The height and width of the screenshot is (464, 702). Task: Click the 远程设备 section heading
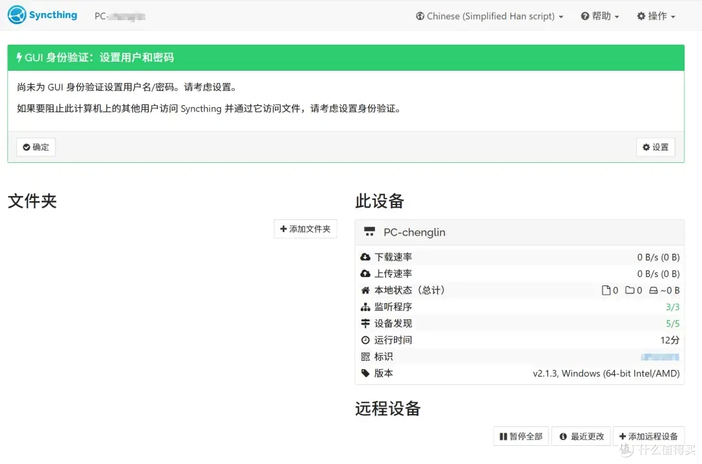coord(387,409)
